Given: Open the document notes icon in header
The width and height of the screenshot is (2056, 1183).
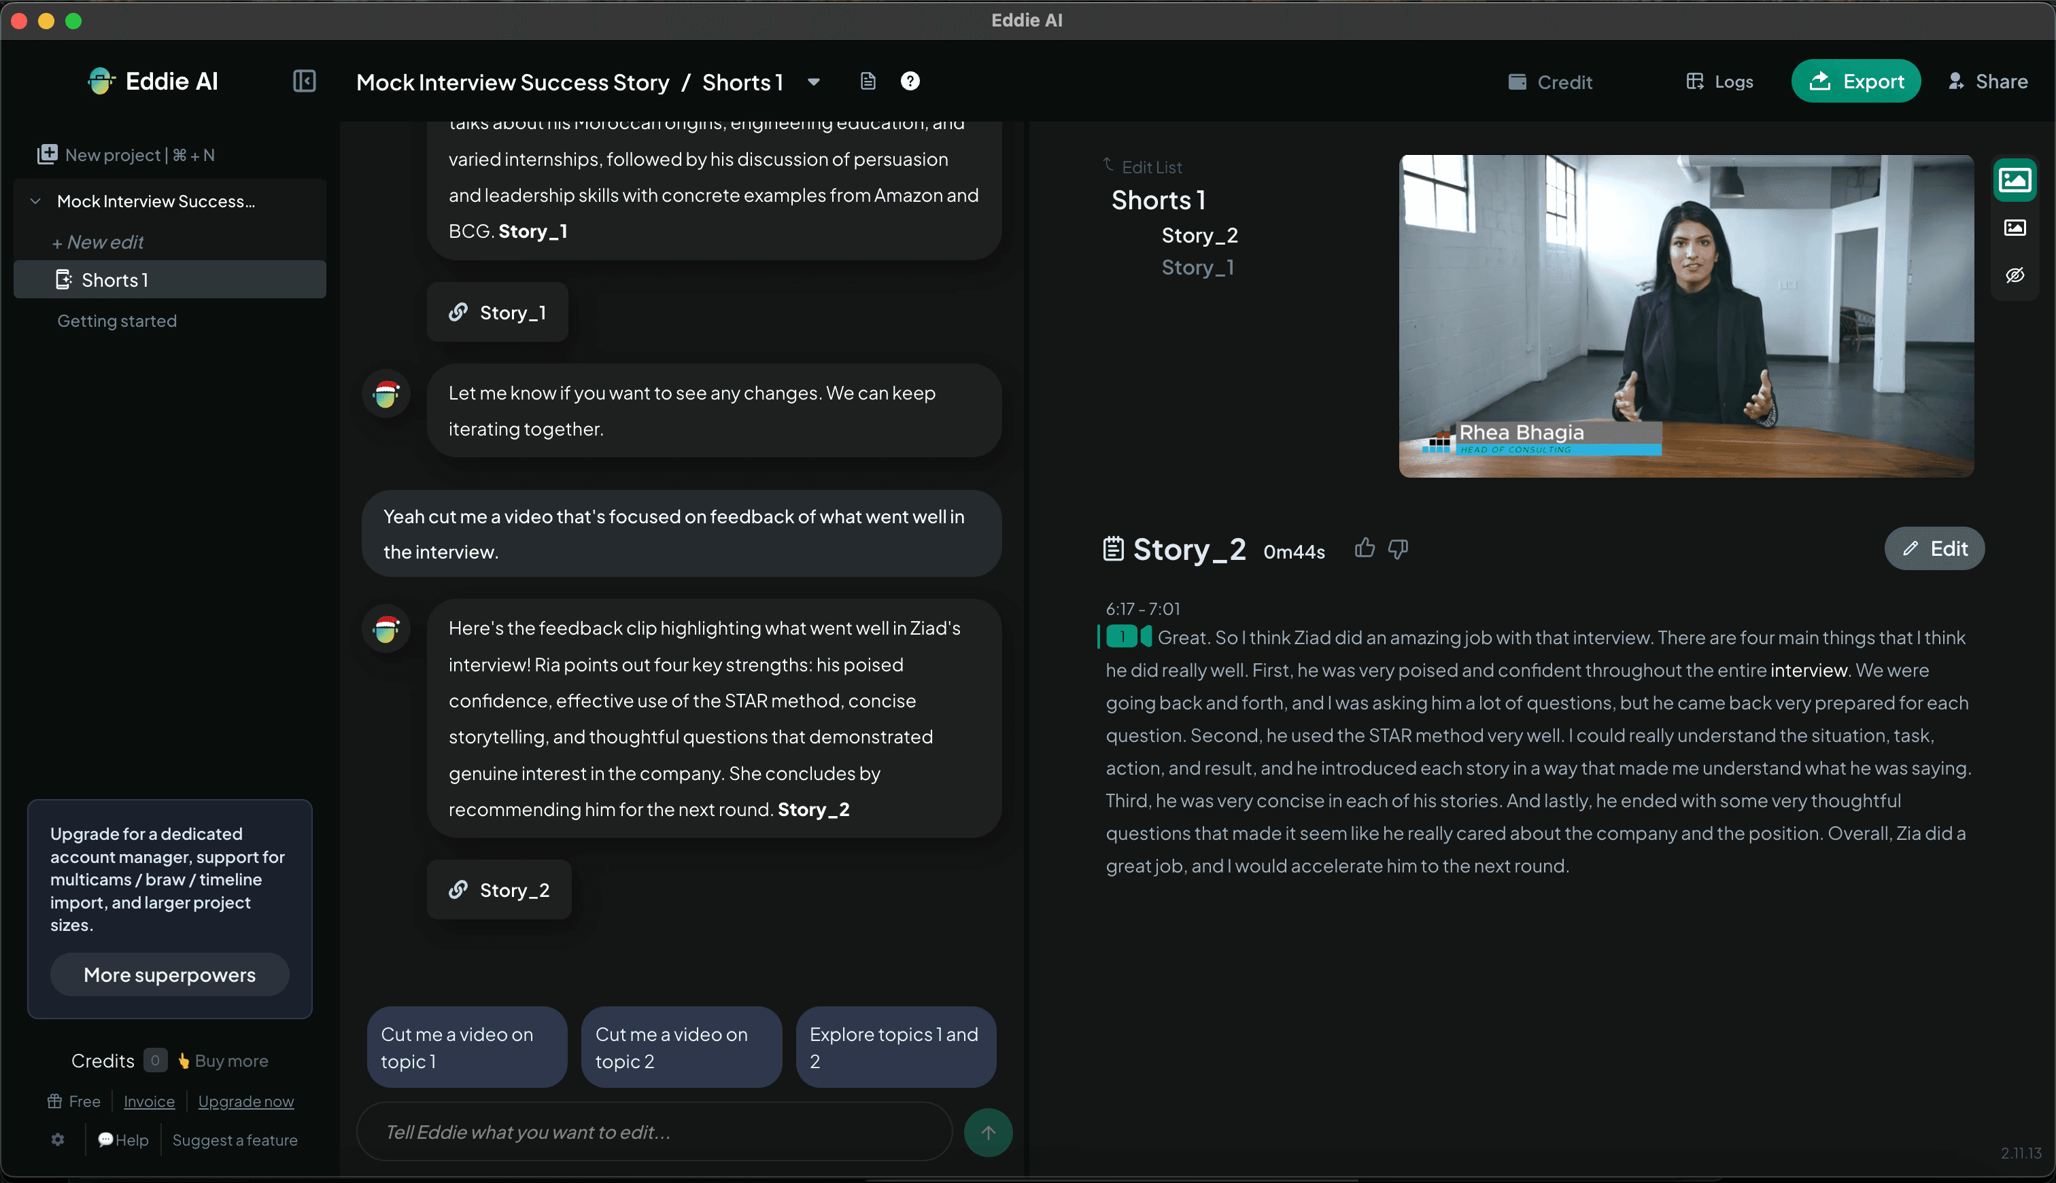Looking at the screenshot, I should point(868,82).
